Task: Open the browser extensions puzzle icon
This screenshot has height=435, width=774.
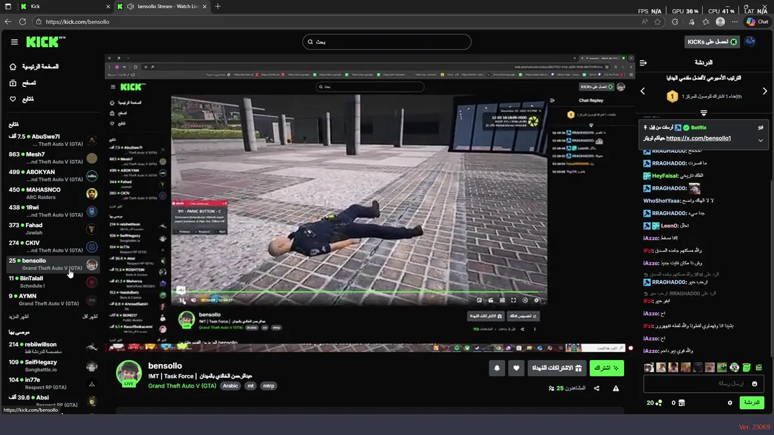Action: (x=675, y=21)
